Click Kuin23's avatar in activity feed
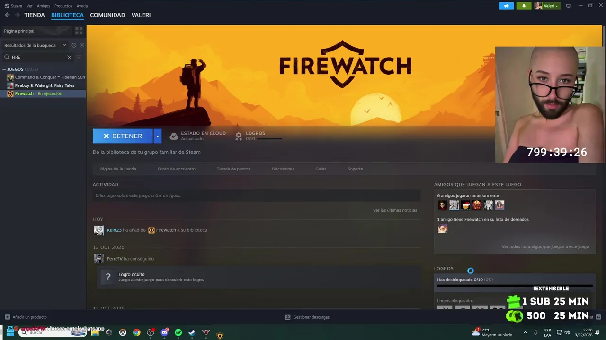606x340 pixels. click(98, 230)
